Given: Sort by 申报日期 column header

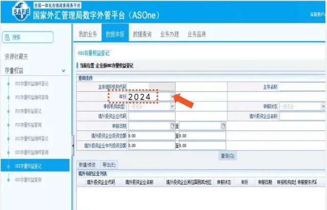Looking at the screenshot, I should click(265, 182).
